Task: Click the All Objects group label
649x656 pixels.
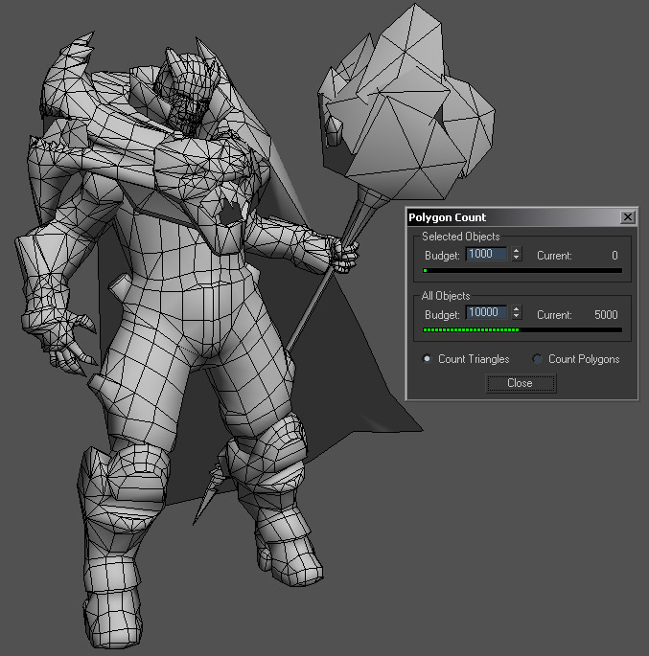Action: [446, 296]
